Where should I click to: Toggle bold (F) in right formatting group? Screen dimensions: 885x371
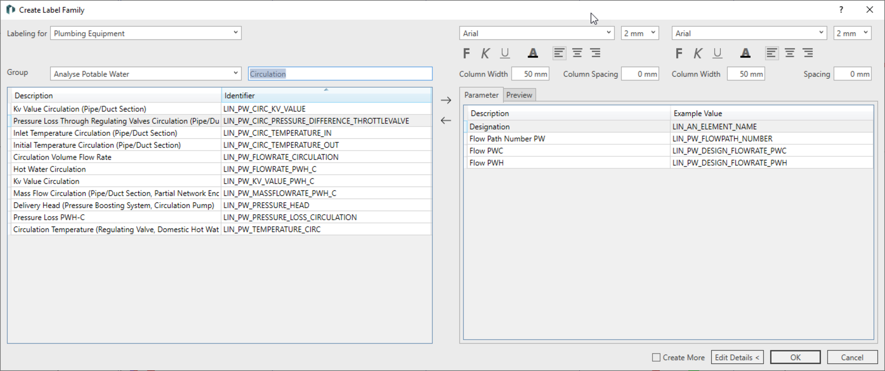(x=679, y=53)
